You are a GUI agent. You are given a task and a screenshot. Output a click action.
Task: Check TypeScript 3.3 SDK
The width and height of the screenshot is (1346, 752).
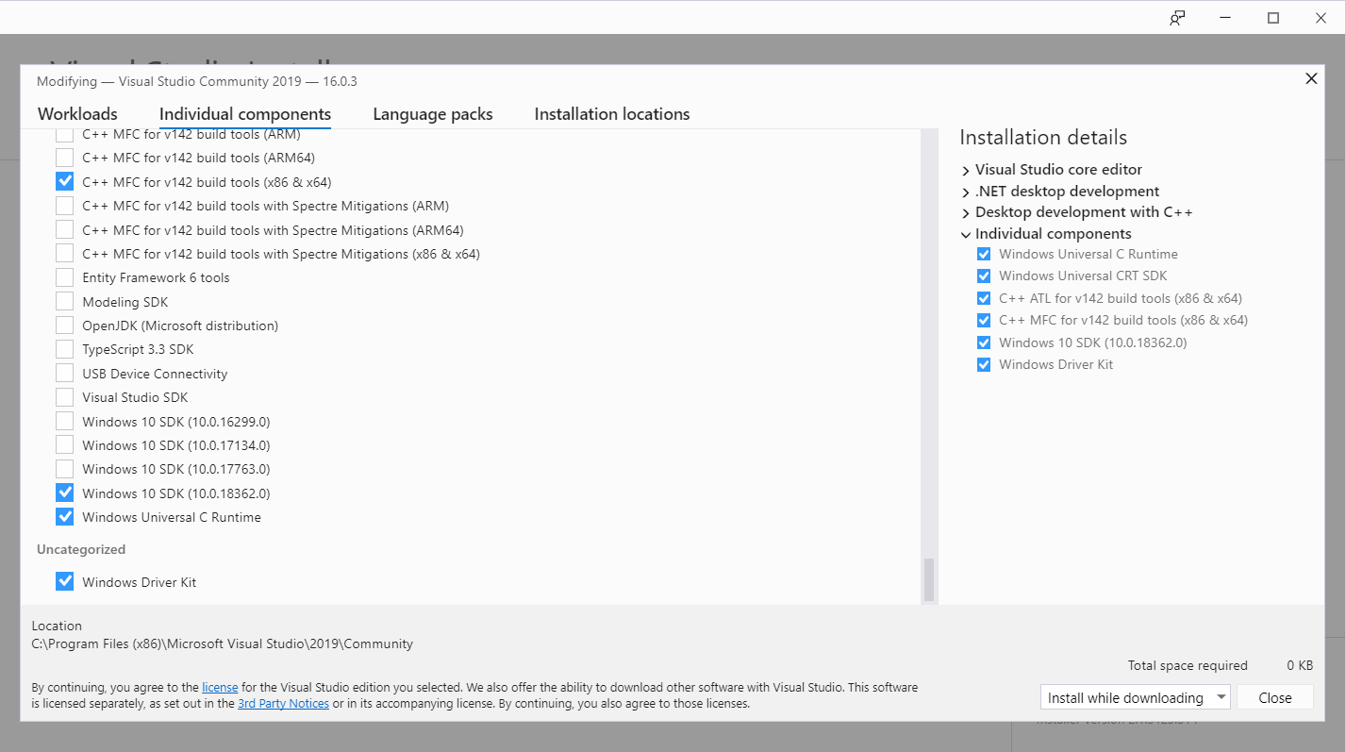coord(64,349)
